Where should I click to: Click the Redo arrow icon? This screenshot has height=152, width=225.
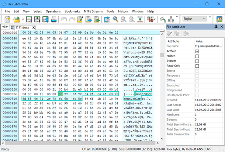[72, 19]
